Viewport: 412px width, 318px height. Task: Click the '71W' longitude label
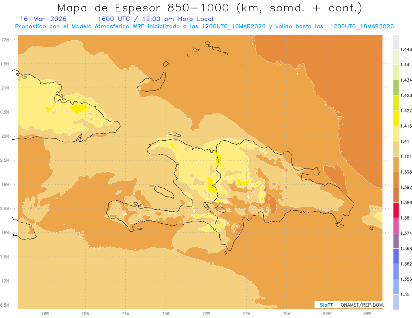point(246,314)
